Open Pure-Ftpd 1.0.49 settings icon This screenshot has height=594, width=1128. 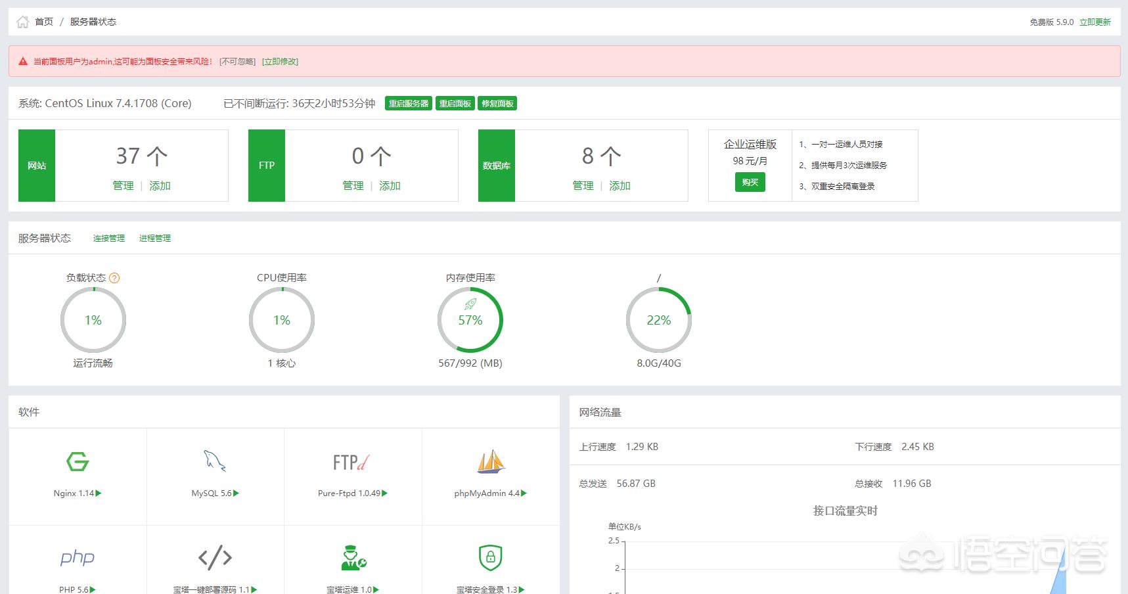click(352, 462)
